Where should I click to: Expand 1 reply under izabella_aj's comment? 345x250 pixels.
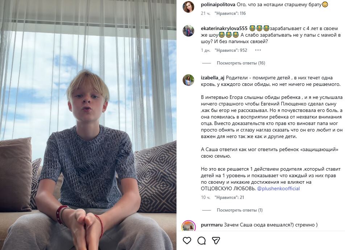(240, 210)
